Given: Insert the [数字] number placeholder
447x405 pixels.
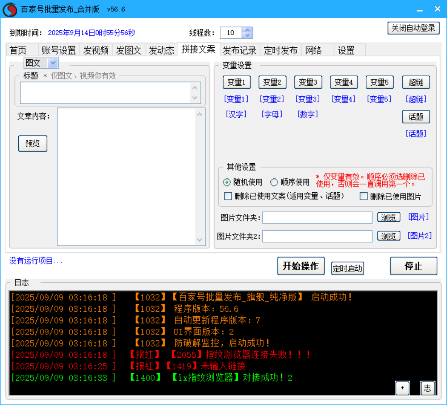Looking at the screenshot, I should point(308,114).
